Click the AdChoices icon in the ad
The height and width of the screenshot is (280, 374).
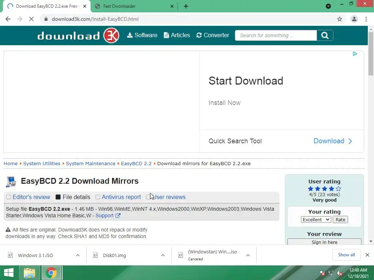(355, 54)
